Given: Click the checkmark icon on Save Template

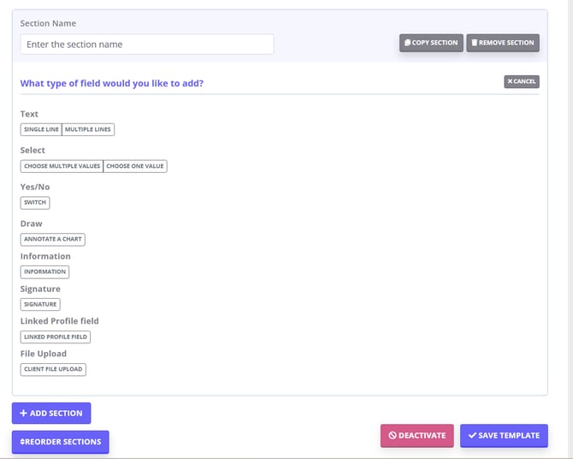Looking at the screenshot, I should pos(472,436).
